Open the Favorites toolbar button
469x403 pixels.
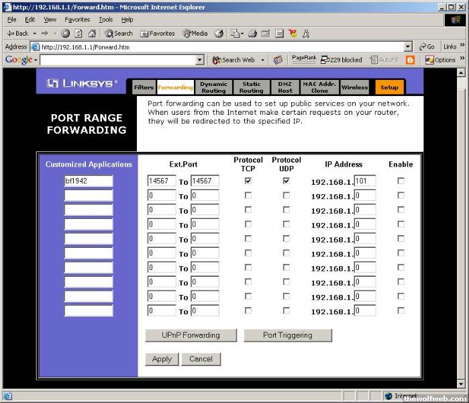tap(158, 33)
